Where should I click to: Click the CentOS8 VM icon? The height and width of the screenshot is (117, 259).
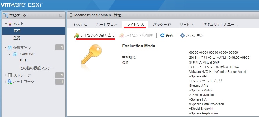15,54
